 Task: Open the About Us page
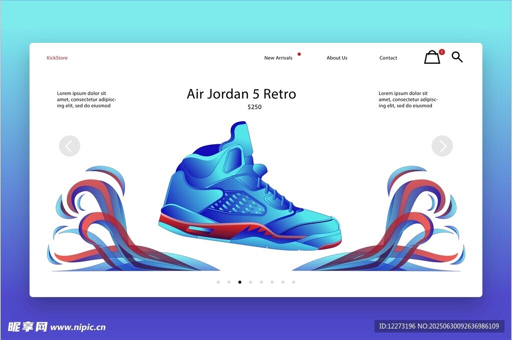tap(337, 58)
